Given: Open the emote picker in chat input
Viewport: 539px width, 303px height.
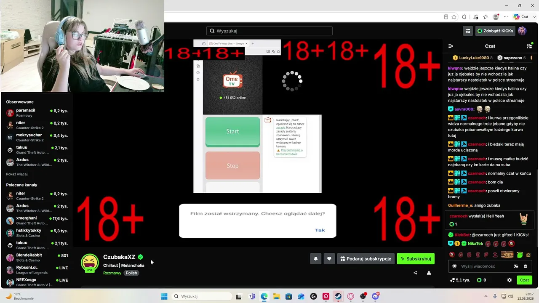Looking at the screenshot, I should [526, 266].
